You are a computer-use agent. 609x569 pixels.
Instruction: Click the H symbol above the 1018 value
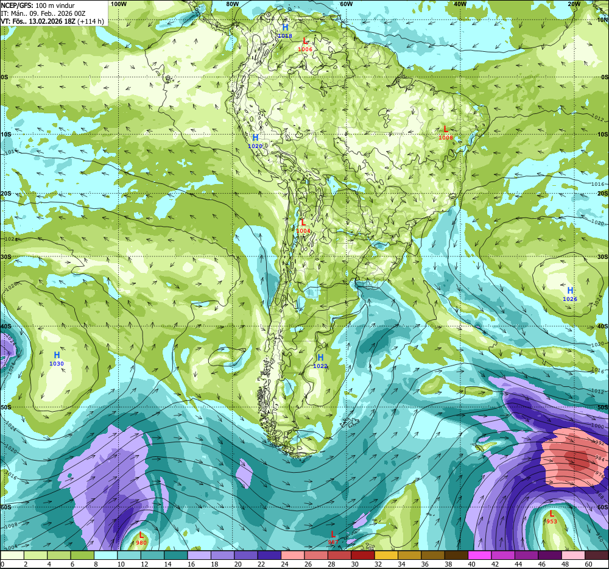coord(285,27)
